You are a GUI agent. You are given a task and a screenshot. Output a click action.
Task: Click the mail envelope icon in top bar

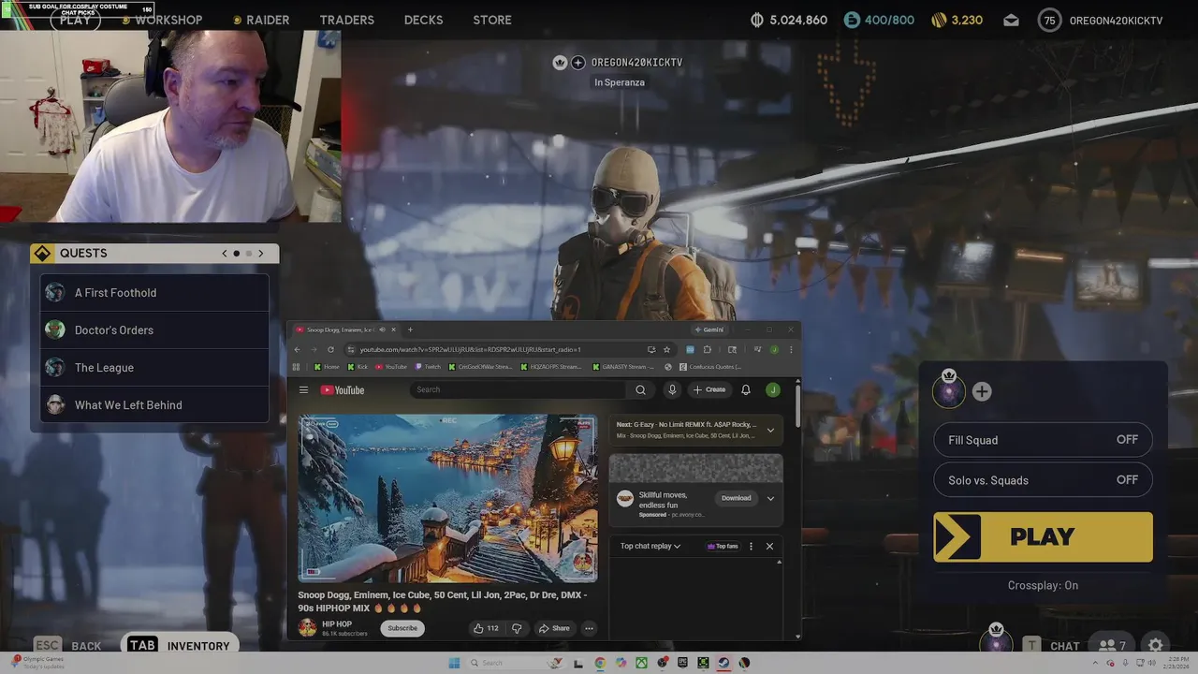pyautogui.click(x=1011, y=20)
